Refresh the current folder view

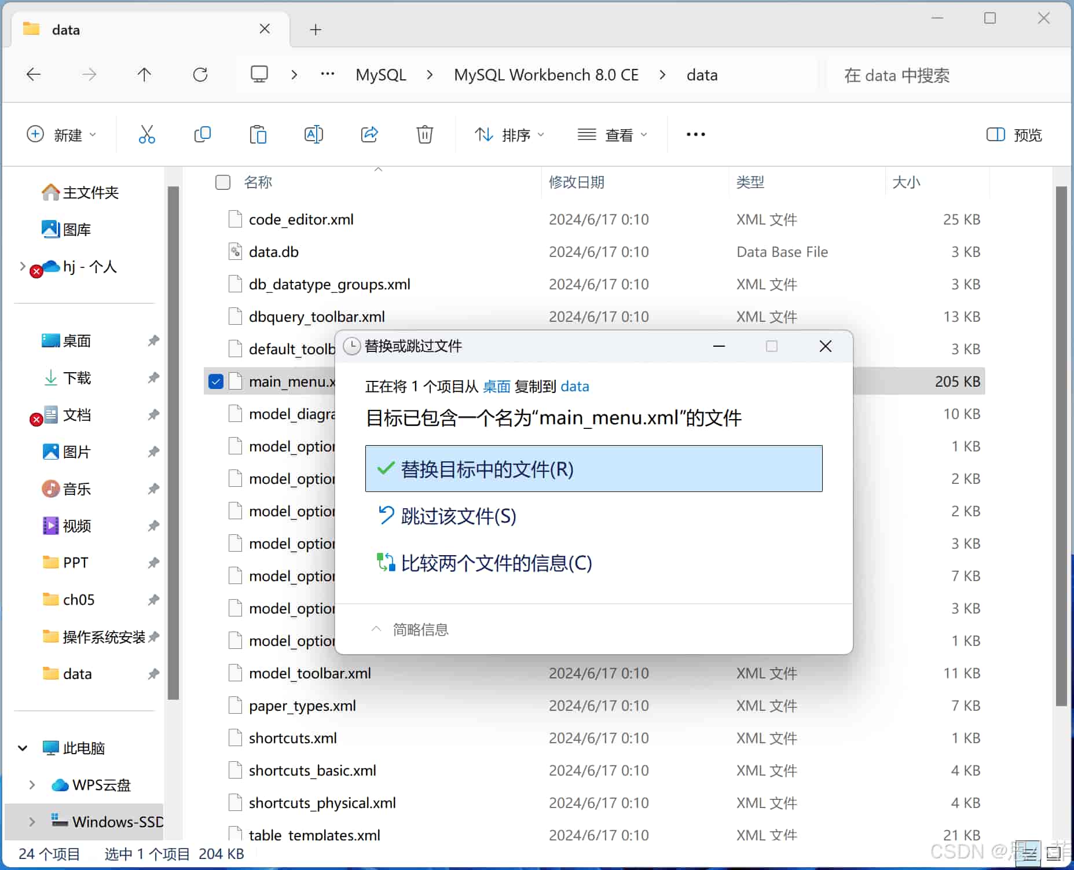pos(200,74)
